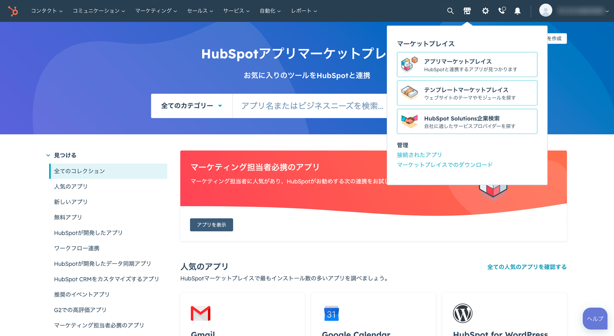Click the App Marketplace cubes icon

point(409,64)
